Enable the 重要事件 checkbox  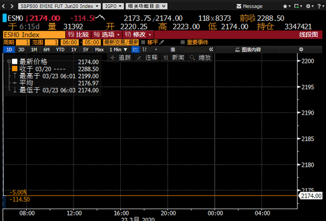[x=183, y=43]
